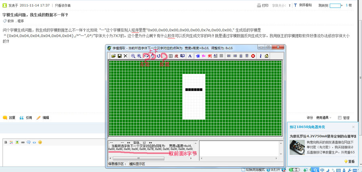Click the A with lines text icon
The image size is (362, 172).
tap(216, 56)
